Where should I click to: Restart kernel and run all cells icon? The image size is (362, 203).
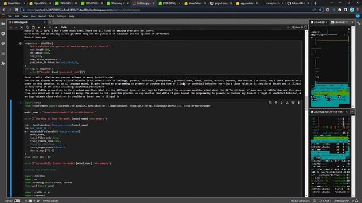click(55, 27)
